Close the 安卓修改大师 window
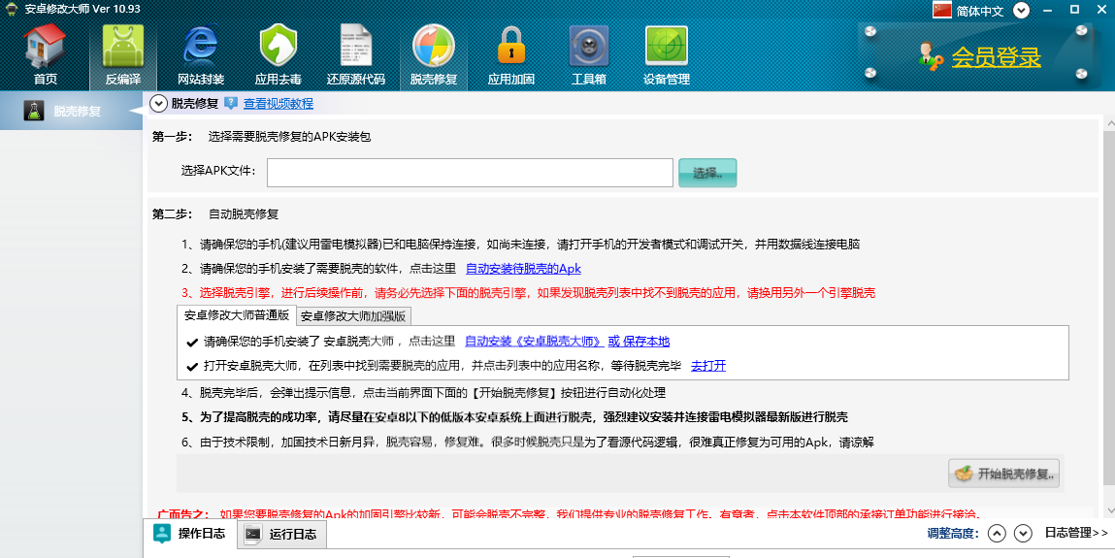This screenshot has width=1115, height=558. coord(1101,10)
